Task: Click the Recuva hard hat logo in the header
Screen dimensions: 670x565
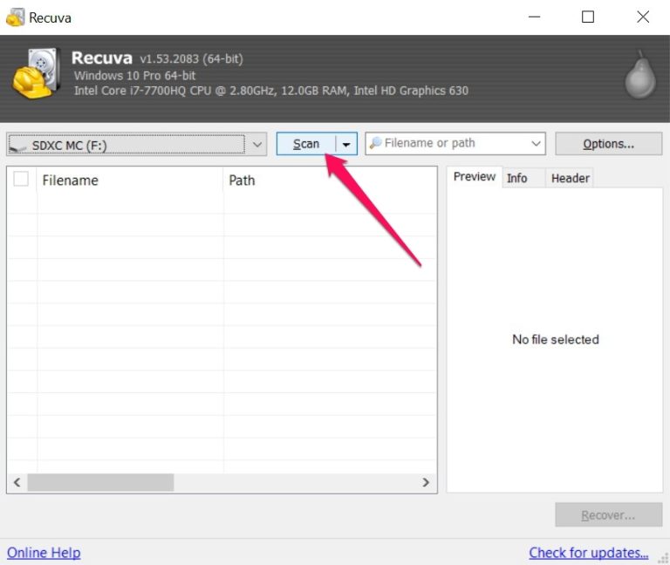Action: (x=36, y=73)
